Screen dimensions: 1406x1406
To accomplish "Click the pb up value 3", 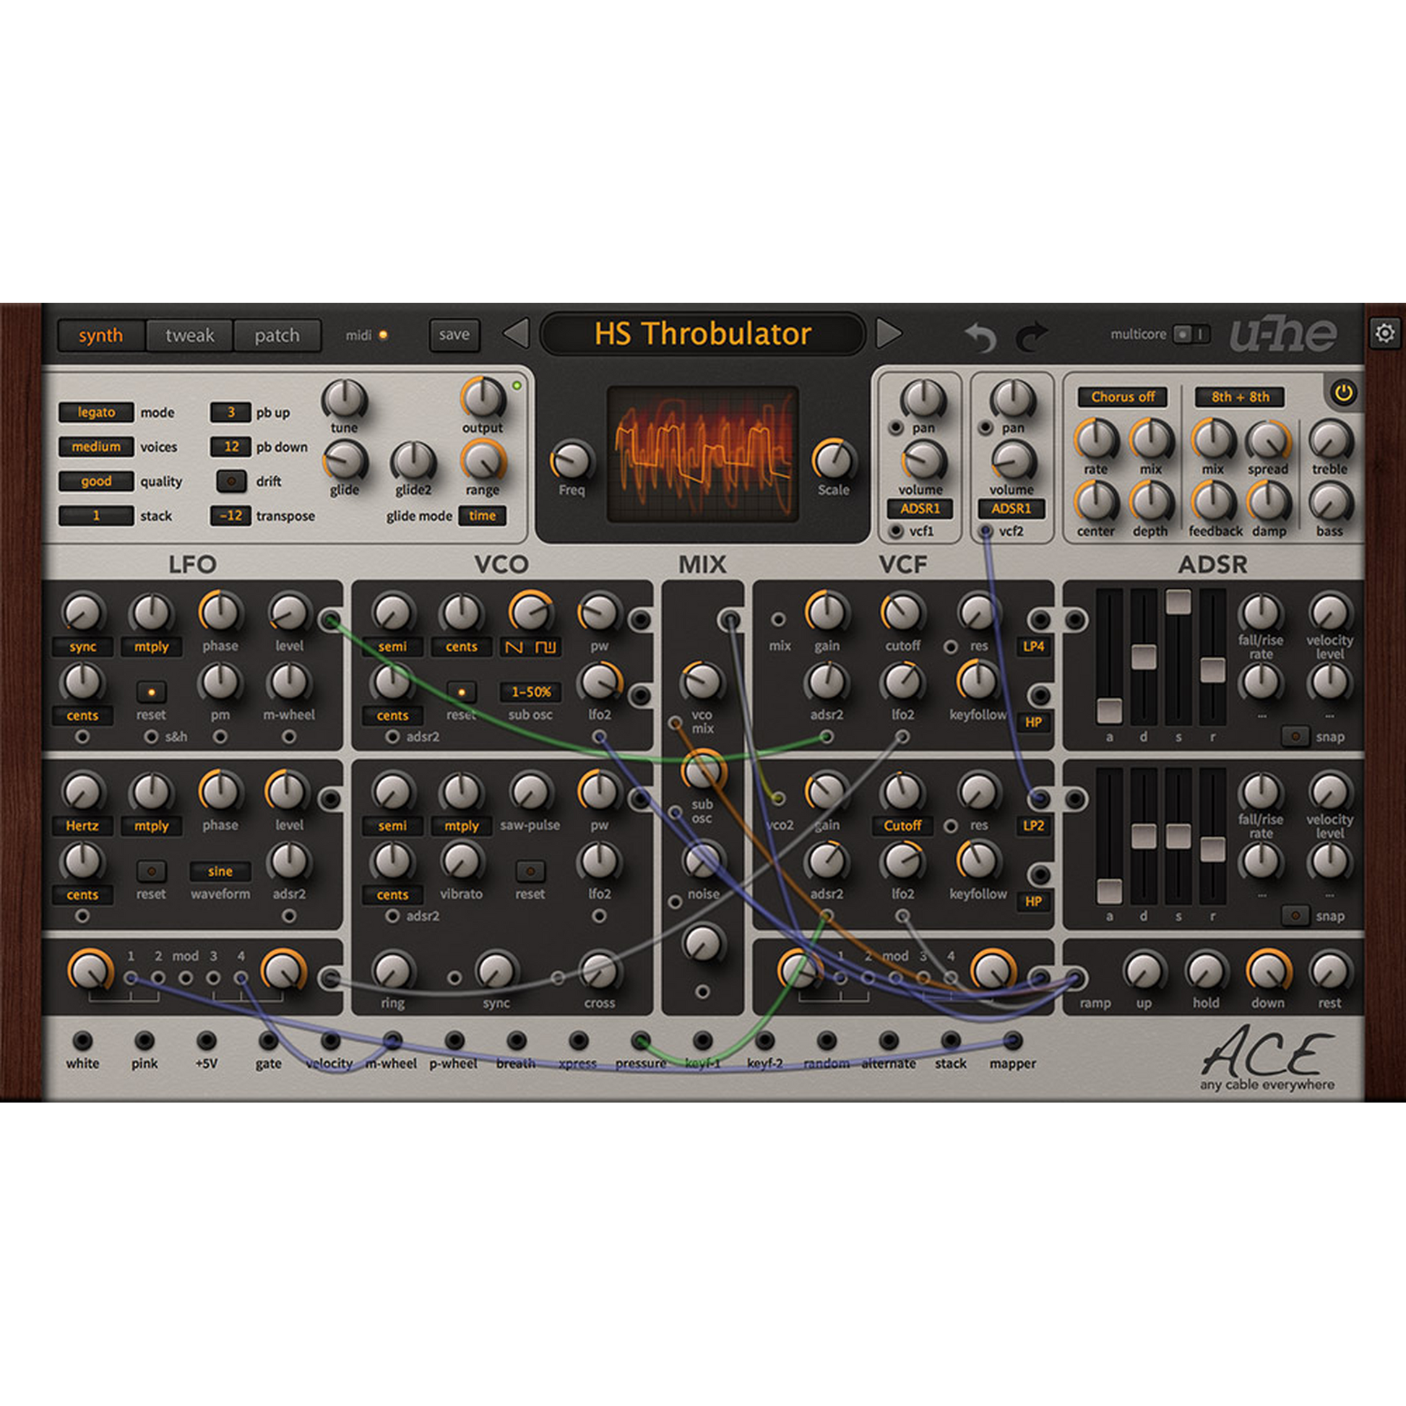I will point(230,413).
